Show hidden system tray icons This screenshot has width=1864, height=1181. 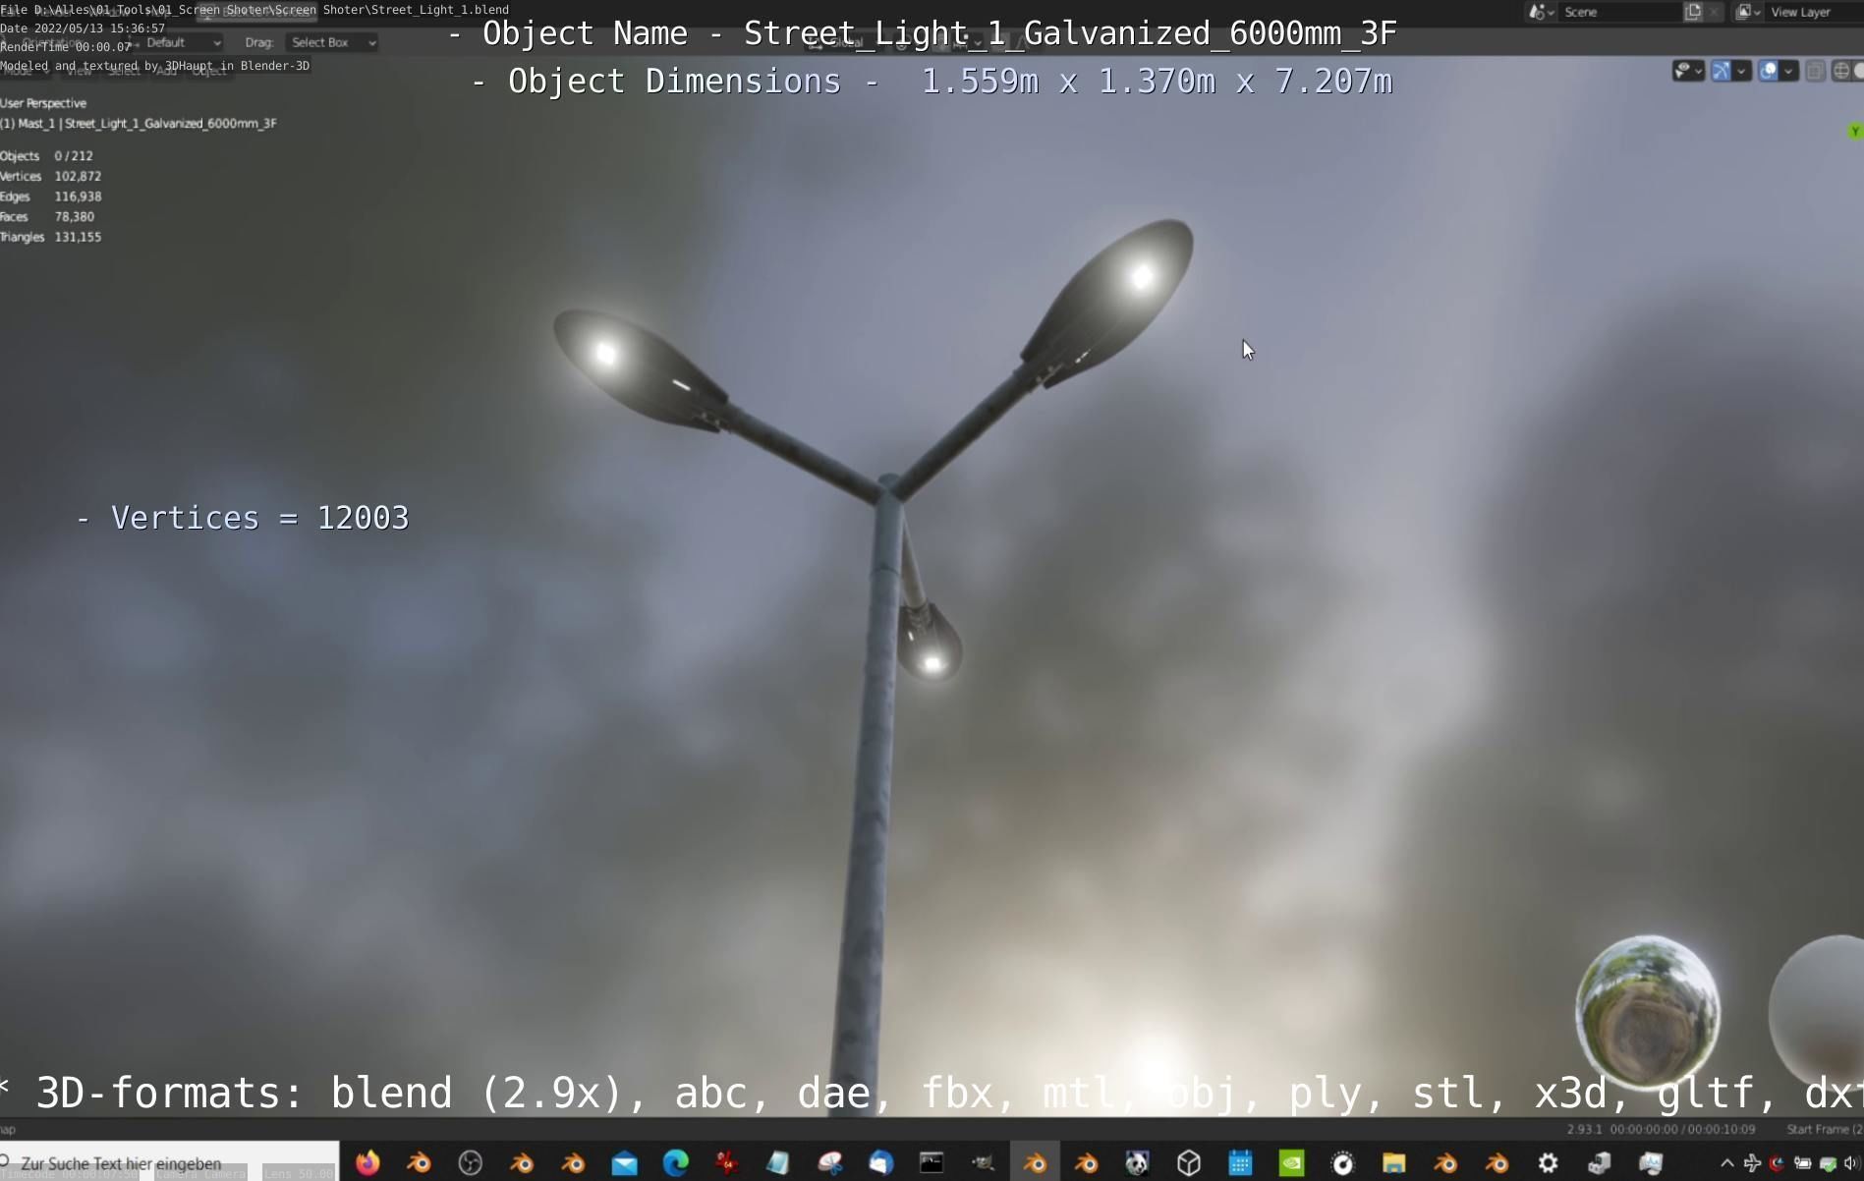(1726, 1163)
